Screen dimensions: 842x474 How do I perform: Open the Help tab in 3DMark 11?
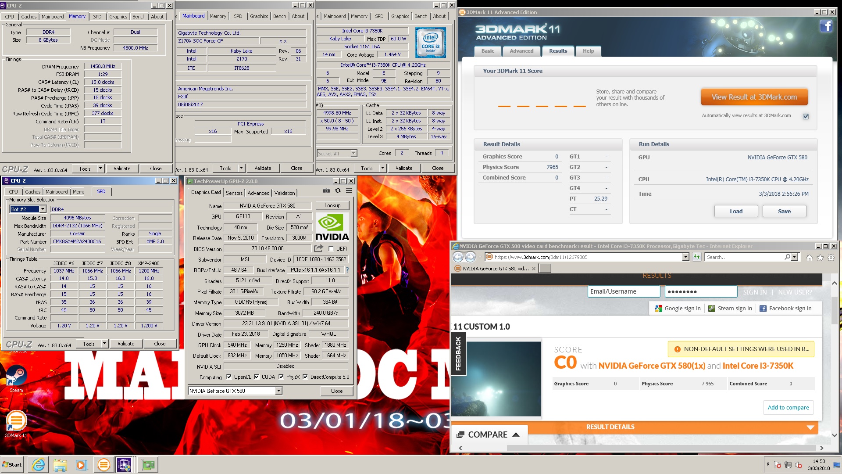[588, 51]
